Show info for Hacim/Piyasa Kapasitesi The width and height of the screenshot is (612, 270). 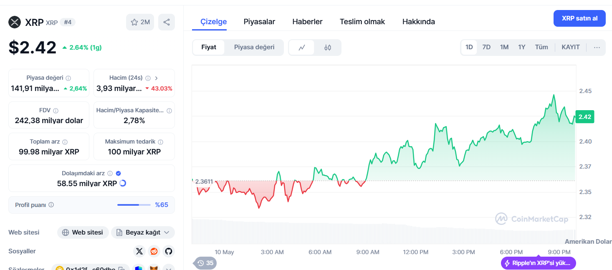click(x=169, y=111)
